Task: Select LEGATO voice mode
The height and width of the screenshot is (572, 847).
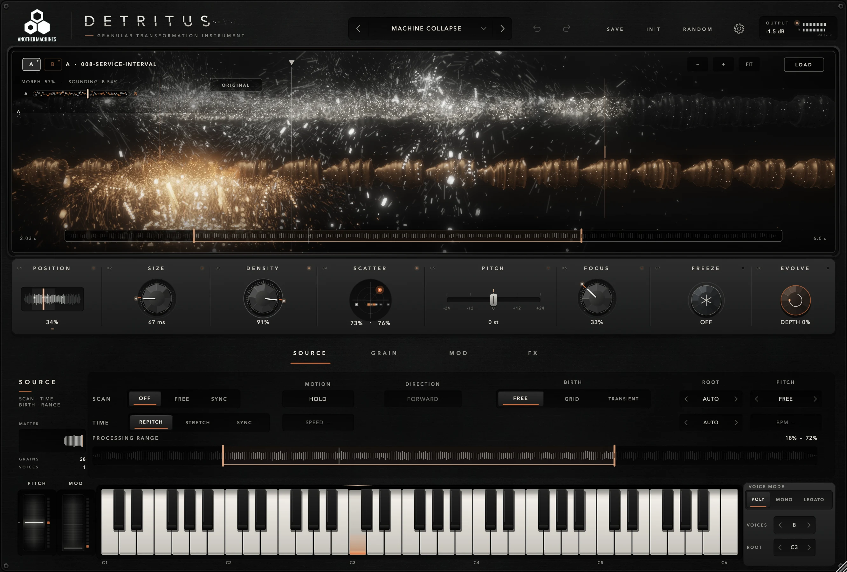Action: pyautogui.click(x=814, y=500)
